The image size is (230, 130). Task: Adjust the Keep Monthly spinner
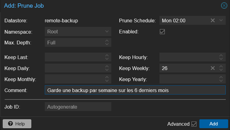(x=107, y=79)
